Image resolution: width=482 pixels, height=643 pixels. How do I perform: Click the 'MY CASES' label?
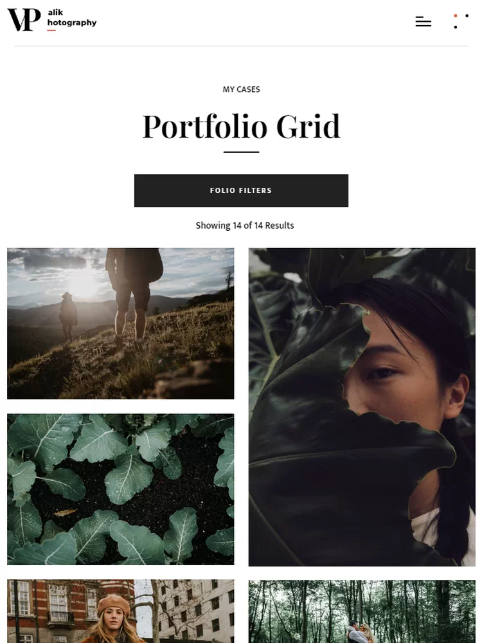(x=241, y=89)
